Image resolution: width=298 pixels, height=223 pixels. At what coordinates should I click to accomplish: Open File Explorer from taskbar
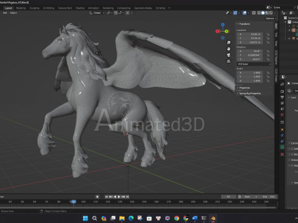tap(122, 218)
